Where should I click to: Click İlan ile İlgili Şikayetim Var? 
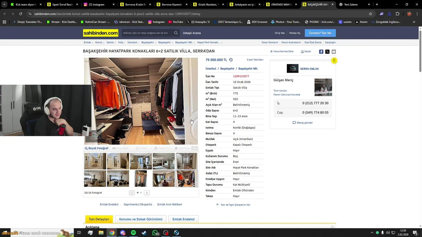[x=233, y=205]
